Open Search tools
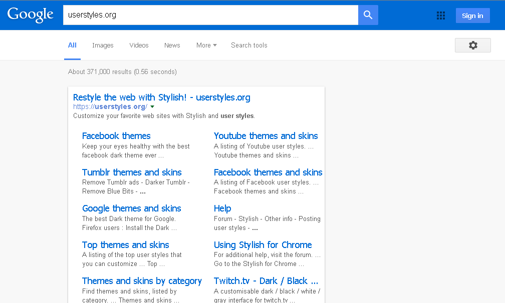Image resolution: width=505 pixels, height=303 pixels. pos(249,45)
